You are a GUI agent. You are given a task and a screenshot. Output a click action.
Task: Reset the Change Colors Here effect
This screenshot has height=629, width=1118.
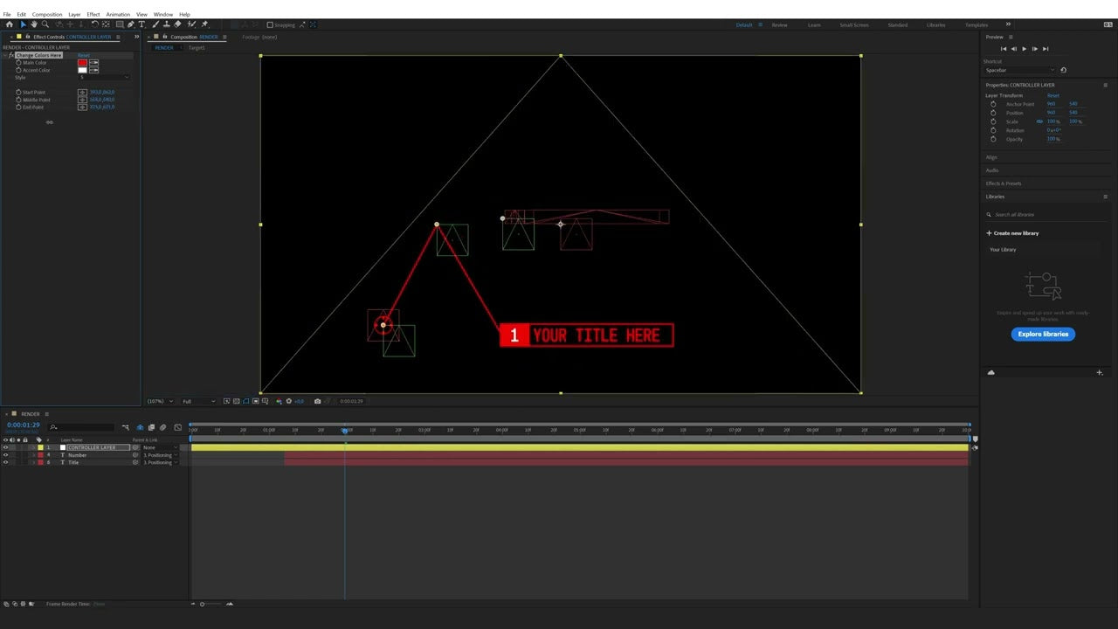83,55
